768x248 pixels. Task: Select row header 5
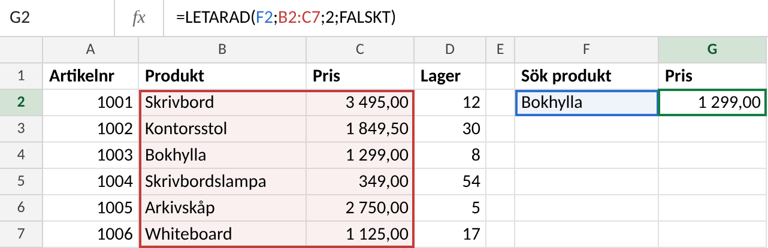(21, 182)
